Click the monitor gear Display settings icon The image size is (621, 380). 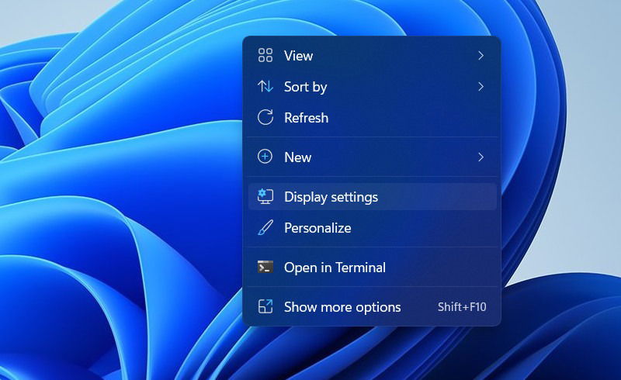[x=265, y=196]
